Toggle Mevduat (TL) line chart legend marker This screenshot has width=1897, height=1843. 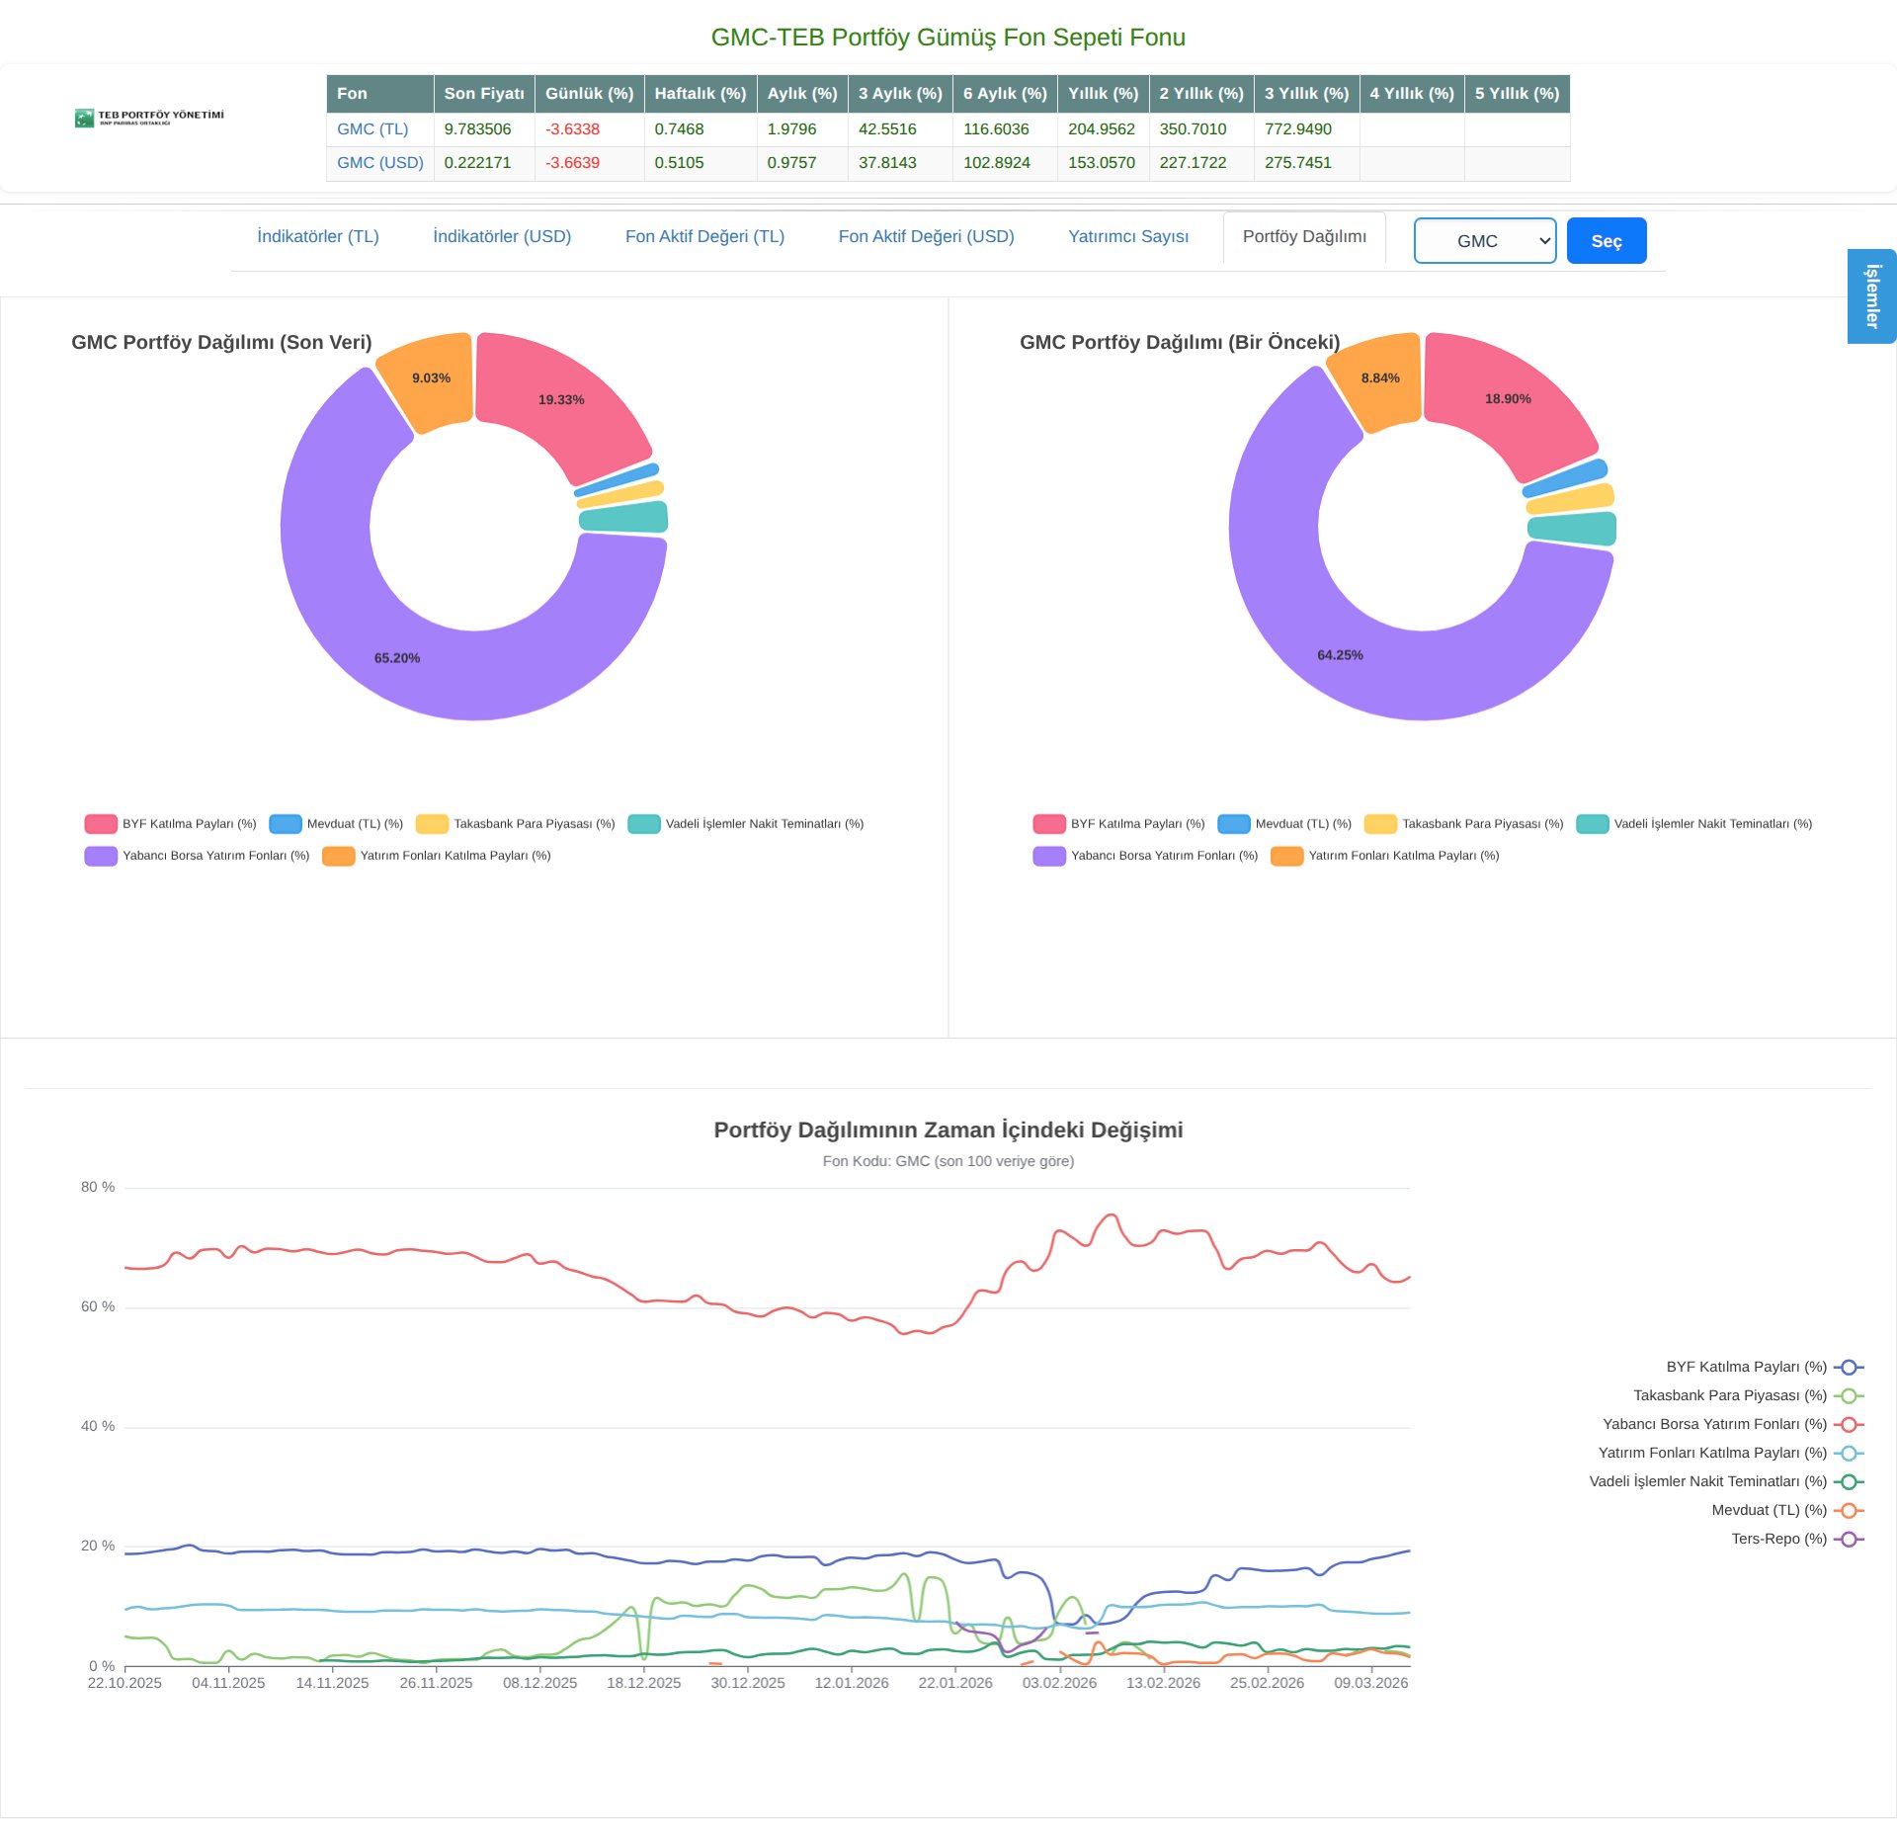[1848, 1511]
